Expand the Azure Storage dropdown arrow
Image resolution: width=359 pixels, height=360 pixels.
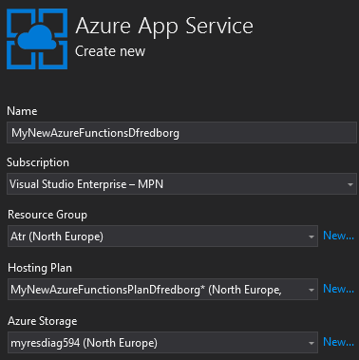coord(312,343)
